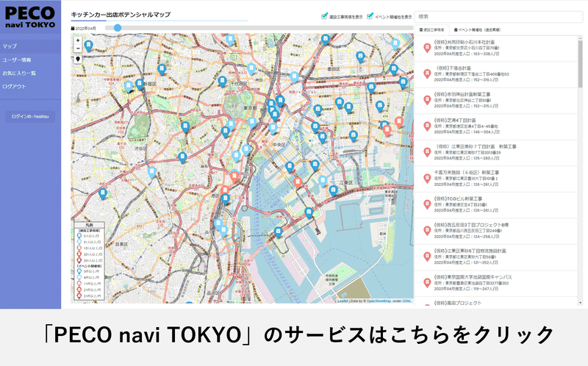Open マップ in sidebar menu
588x366 pixels.
click(30, 46)
